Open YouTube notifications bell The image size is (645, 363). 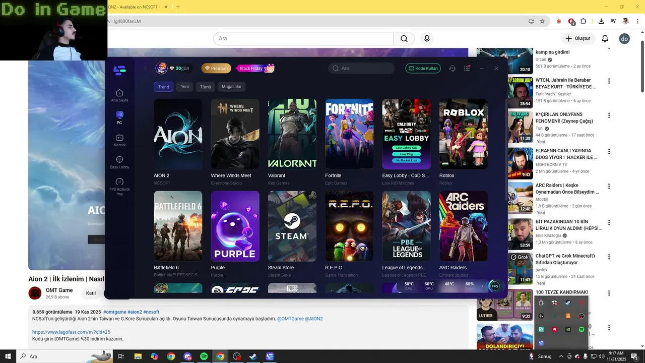[x=605, y=39]
